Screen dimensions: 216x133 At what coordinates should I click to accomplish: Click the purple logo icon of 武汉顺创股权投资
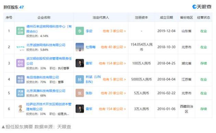tap(20, 63)
